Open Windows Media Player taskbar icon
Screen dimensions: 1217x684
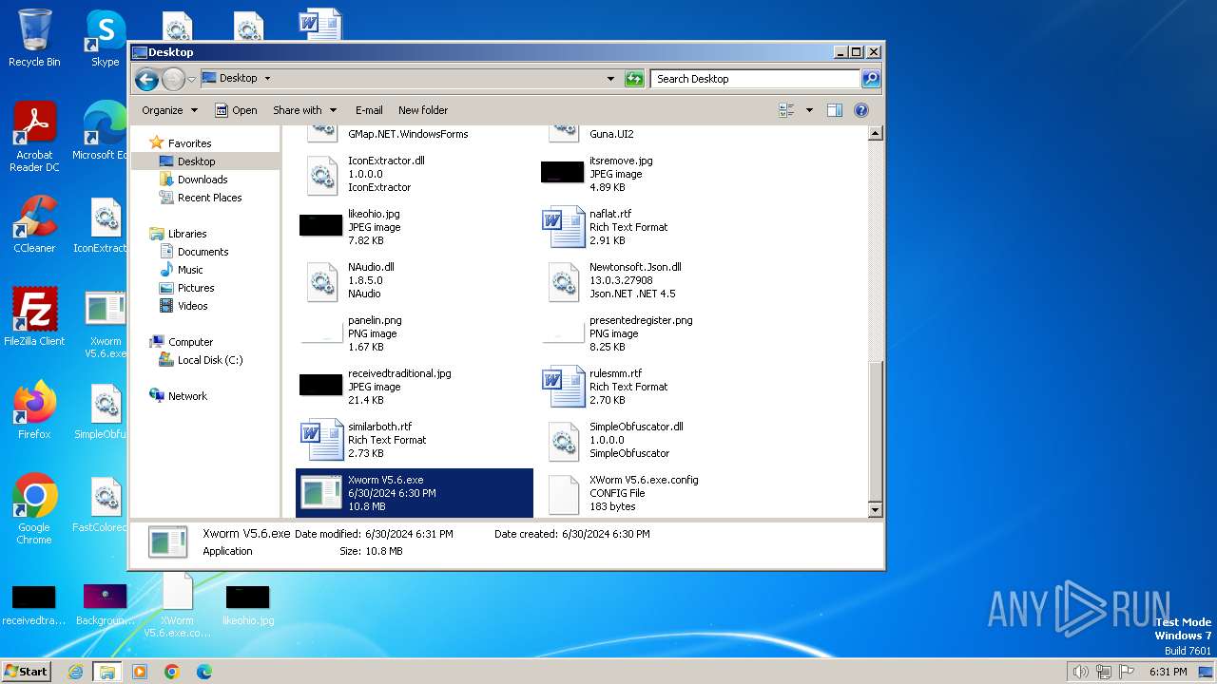[x=140, y=672]
